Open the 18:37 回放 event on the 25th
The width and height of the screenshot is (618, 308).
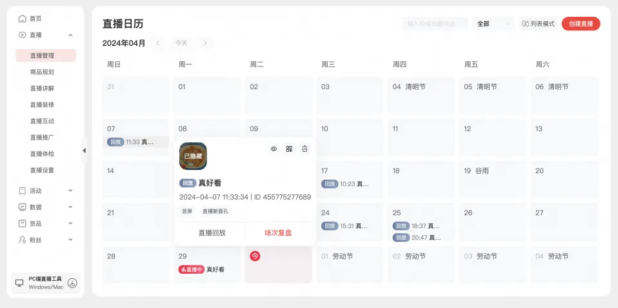click(x=417, y=226)
